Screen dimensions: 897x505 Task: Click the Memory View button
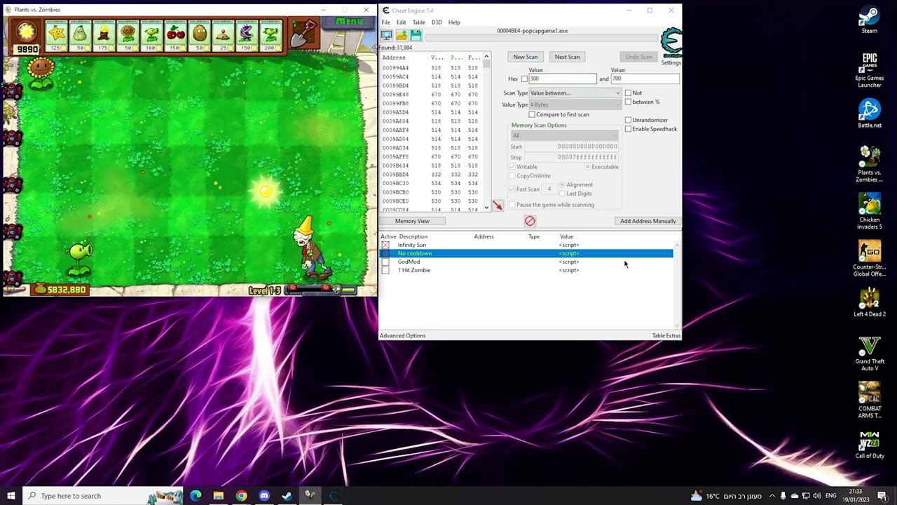coord(412,221)
